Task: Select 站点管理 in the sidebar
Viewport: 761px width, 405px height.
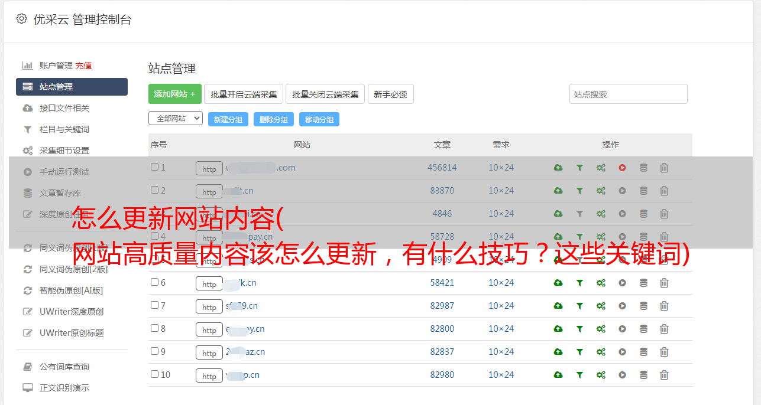Action: [x=72, y=87]
